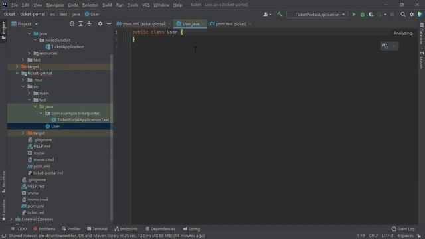Screen dimensions: 425x239
Task: Open the user/VCS account icon
Action: [x=267, y=15]
